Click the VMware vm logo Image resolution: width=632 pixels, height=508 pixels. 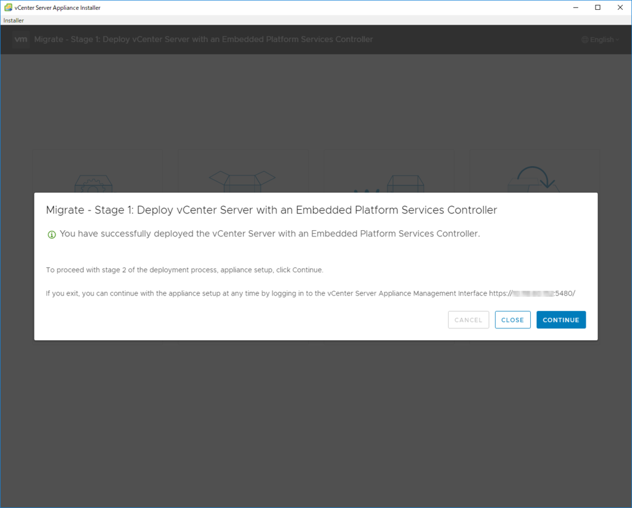pos(20,39)
